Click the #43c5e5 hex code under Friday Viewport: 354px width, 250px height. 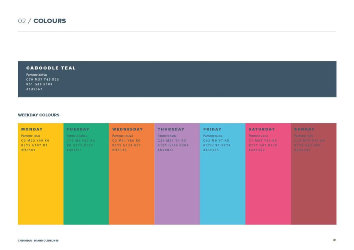tap(211, 150)
